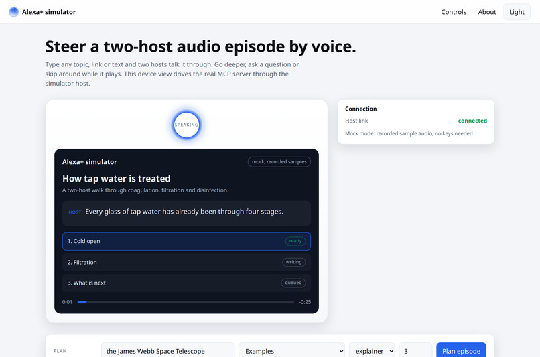This screenshot has height=357, width=540.
Task: Click the two-host walk through subtitle
Action: (145, 190)
